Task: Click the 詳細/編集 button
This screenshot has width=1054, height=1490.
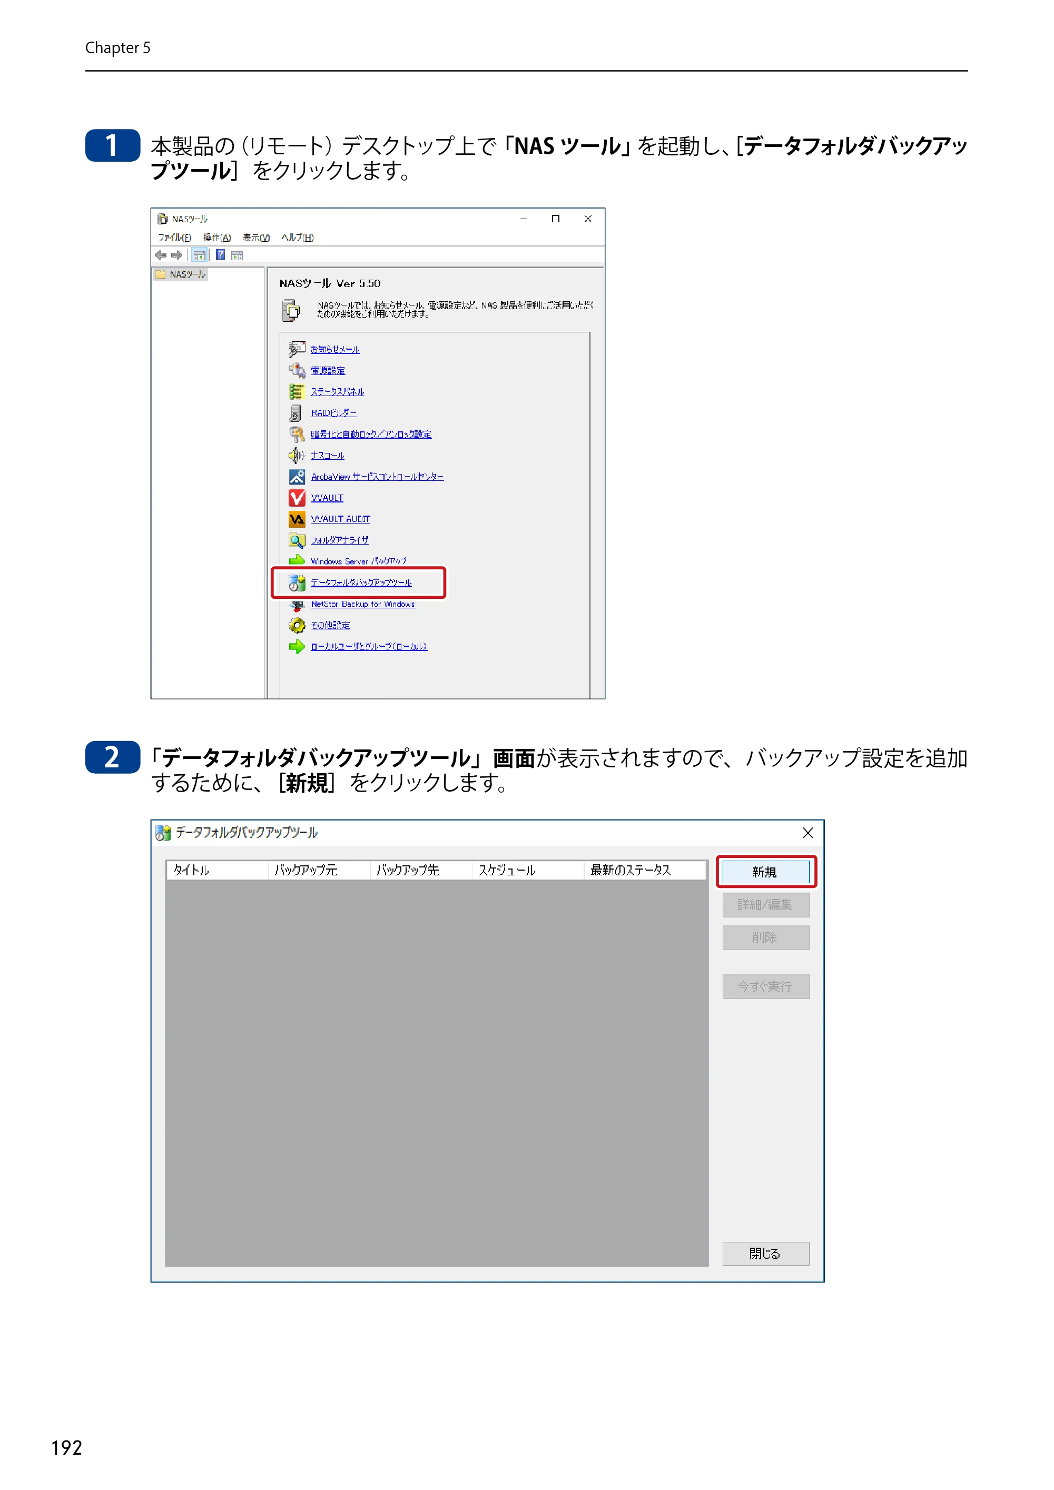Action: [766, 905]
